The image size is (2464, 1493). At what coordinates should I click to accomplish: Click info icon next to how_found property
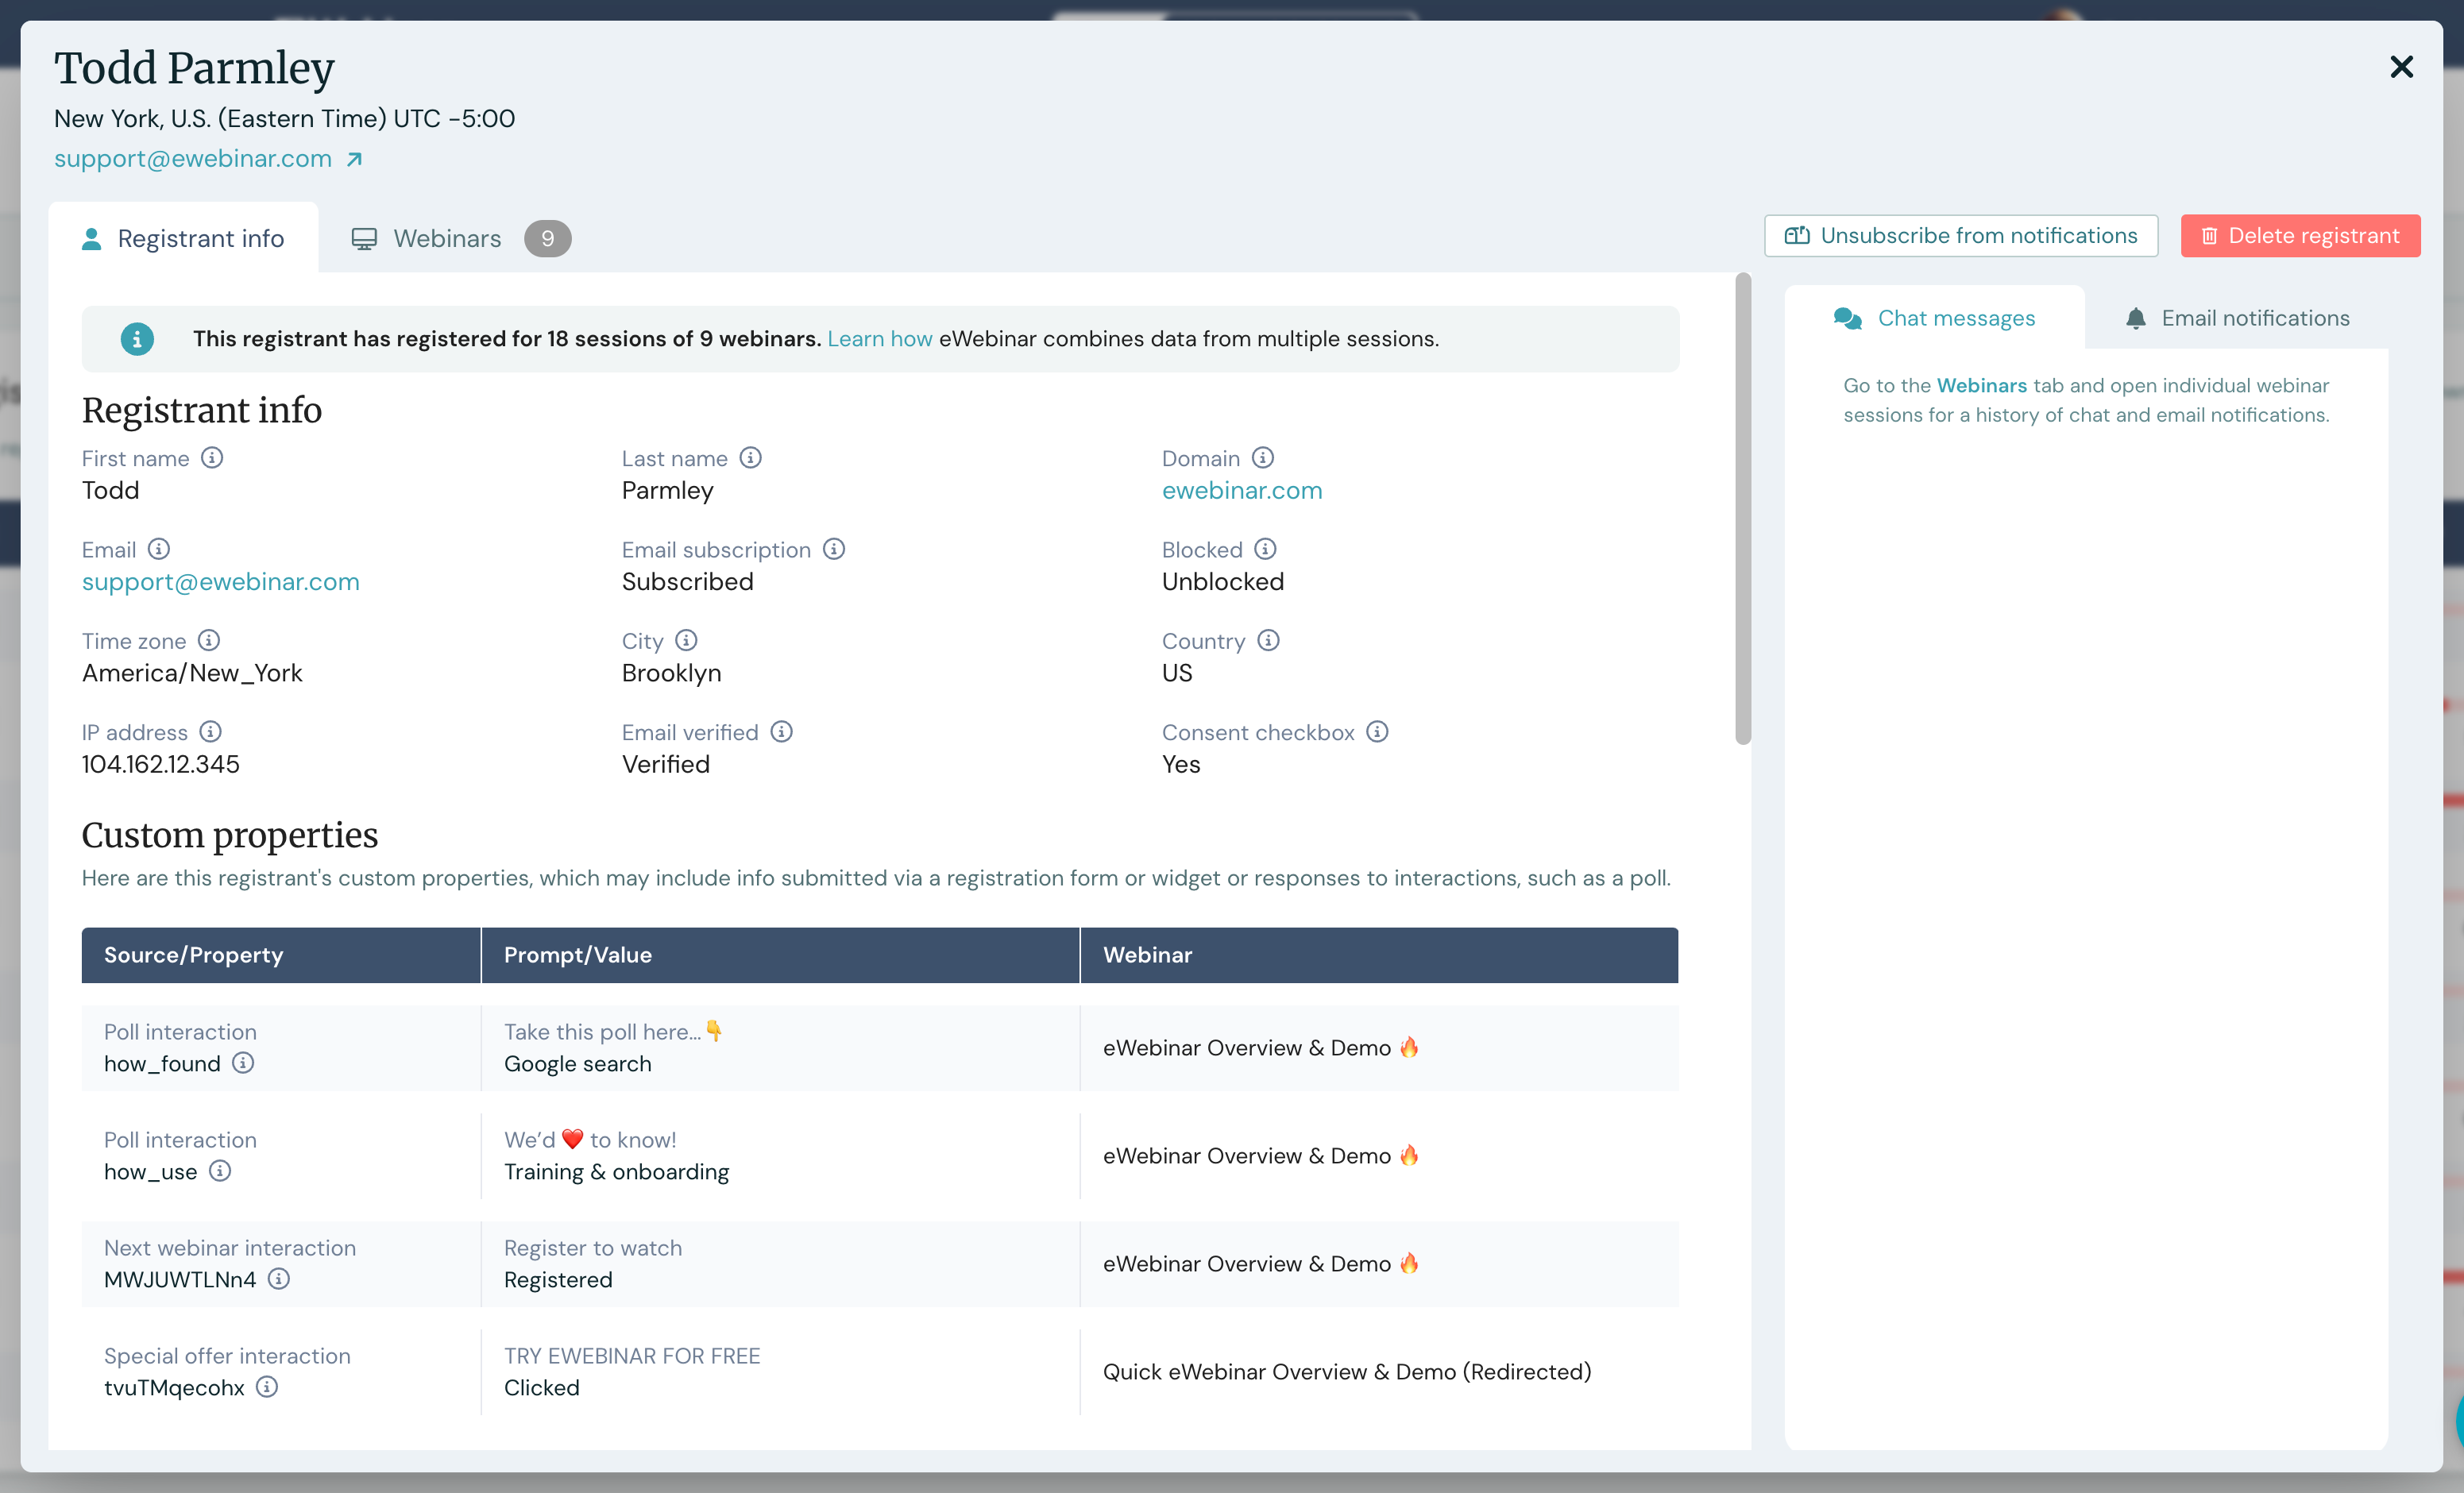[243, 1063]
